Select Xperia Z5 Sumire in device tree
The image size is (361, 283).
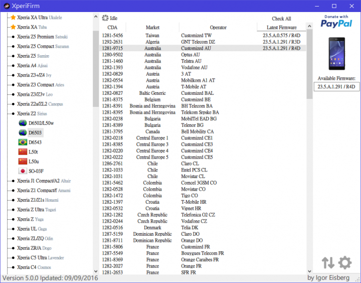[33, 56]
